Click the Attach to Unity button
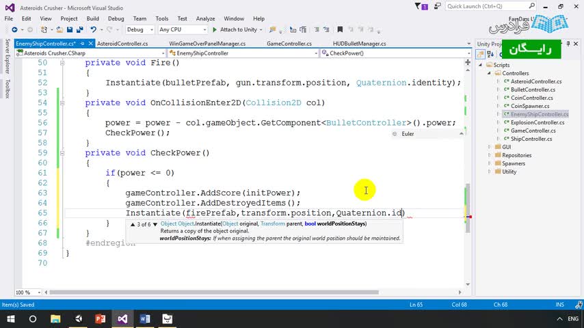 (237, 29)
